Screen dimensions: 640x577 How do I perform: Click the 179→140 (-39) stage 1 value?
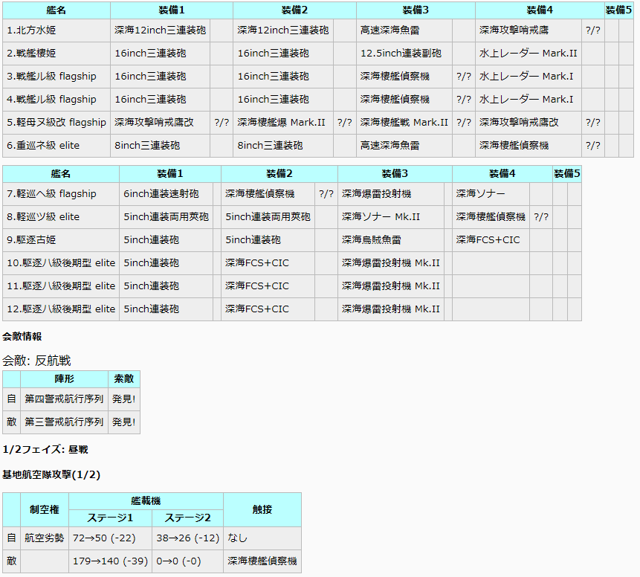[x=110, y=561]
